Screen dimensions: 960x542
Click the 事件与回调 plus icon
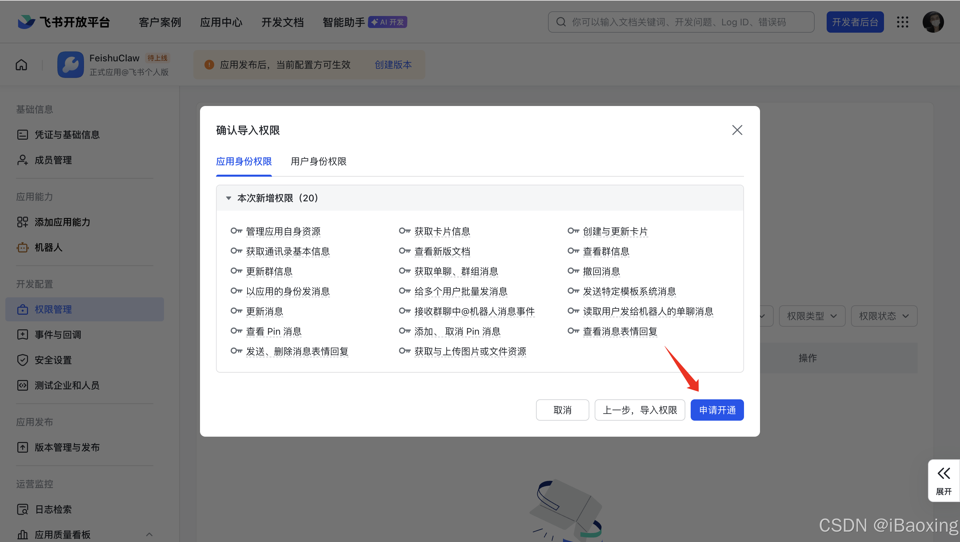tap(23, 334)
